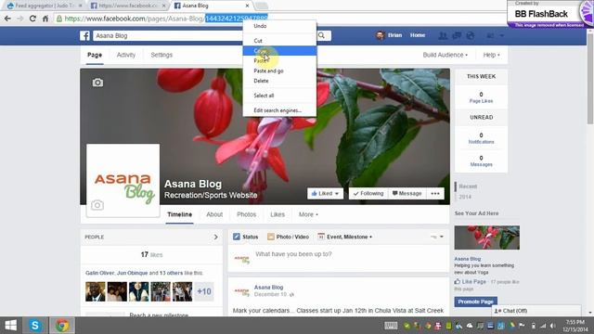Open Skype from the taskbar
Screen dimensions: 594x334
[35, 326]
